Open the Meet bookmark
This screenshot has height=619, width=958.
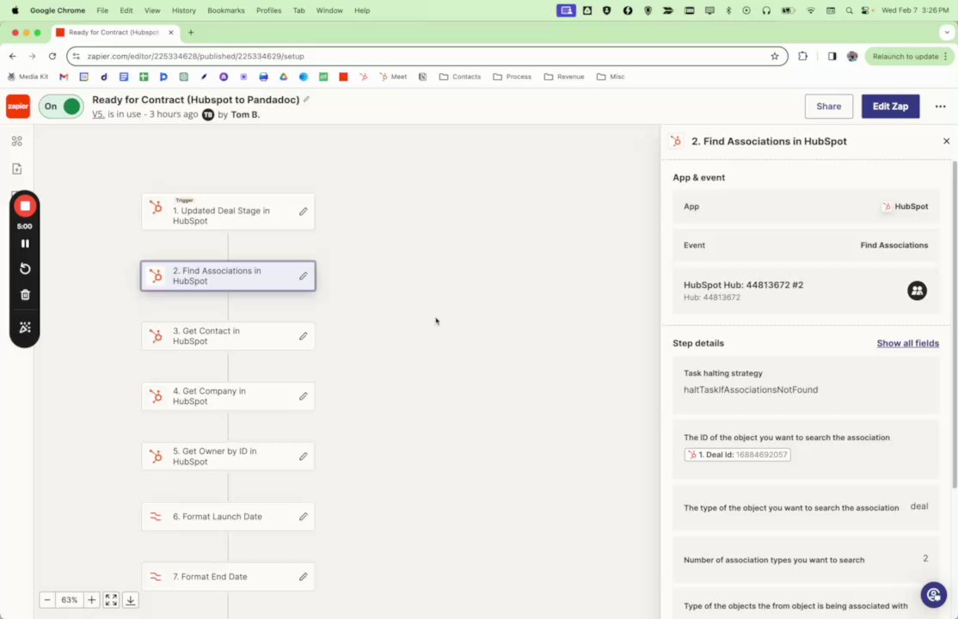393,77
